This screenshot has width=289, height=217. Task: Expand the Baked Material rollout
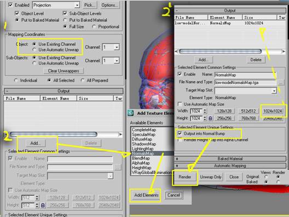(x=230, y=159)
